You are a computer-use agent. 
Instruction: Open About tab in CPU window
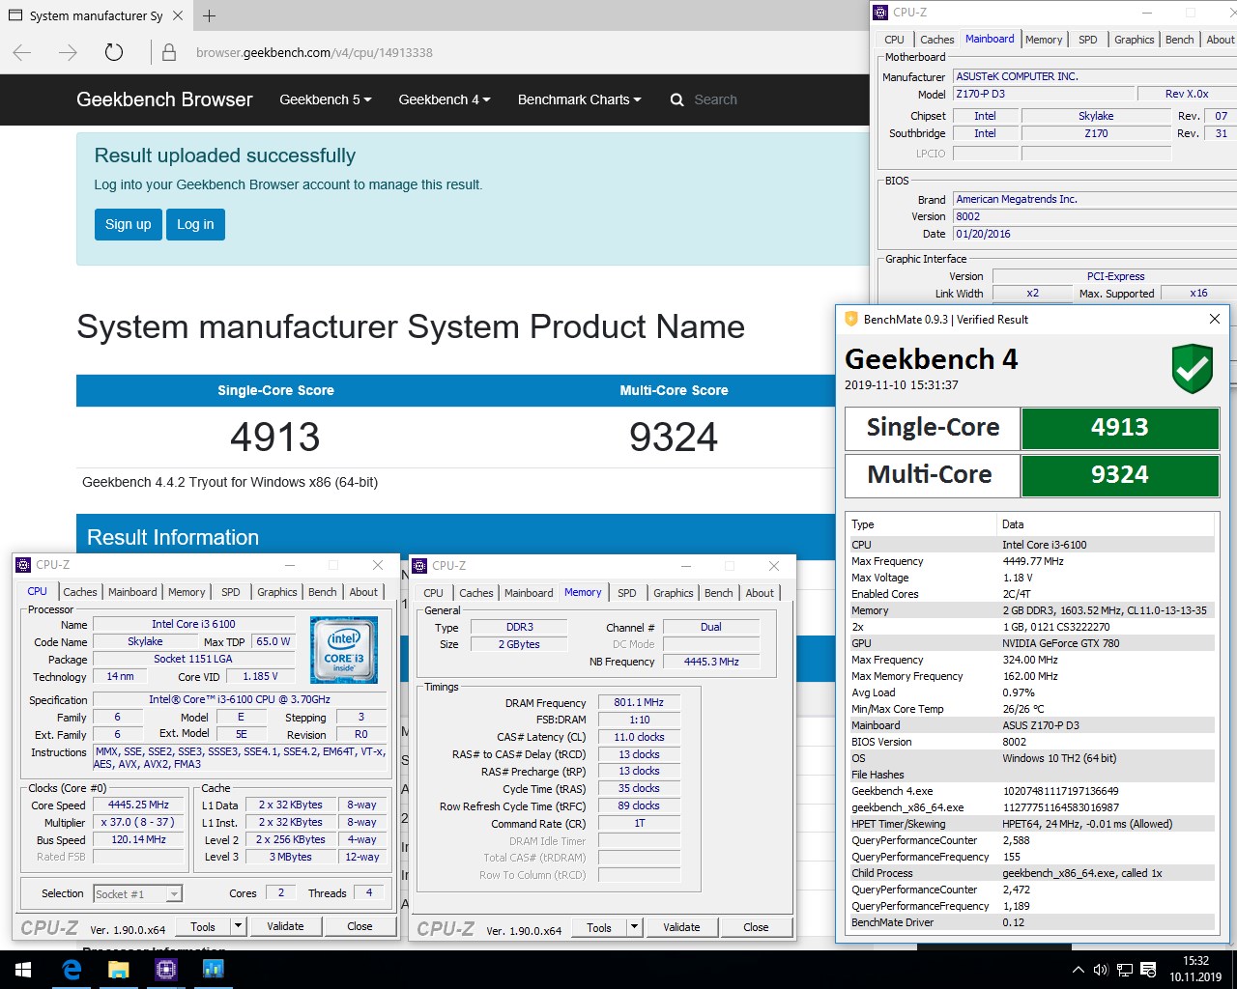(363, 592)
